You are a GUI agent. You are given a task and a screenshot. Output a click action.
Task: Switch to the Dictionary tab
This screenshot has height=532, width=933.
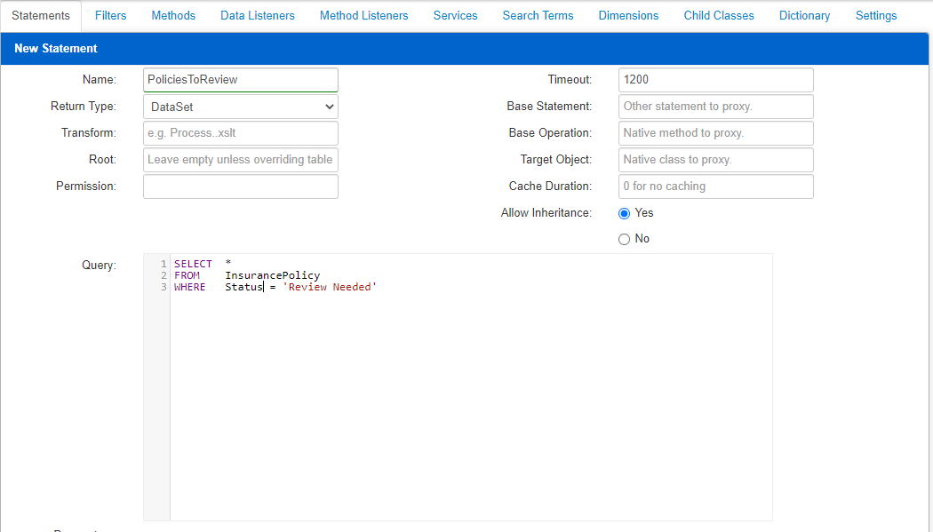(x=804, y=16)
